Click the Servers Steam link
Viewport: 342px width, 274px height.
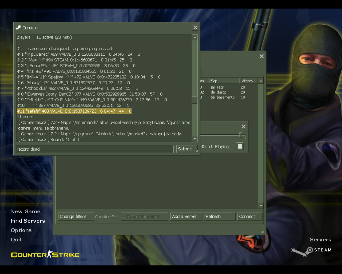320,239
